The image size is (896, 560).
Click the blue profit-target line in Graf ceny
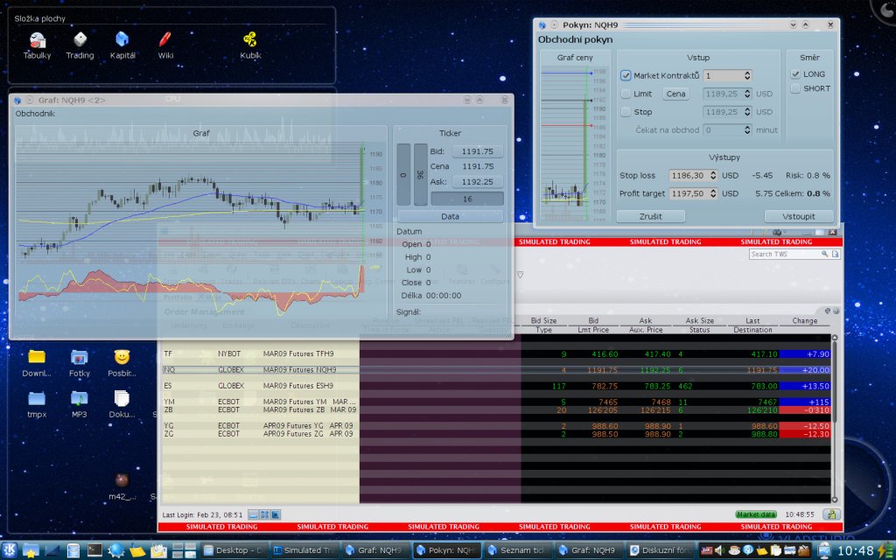[x=566, y=73]
